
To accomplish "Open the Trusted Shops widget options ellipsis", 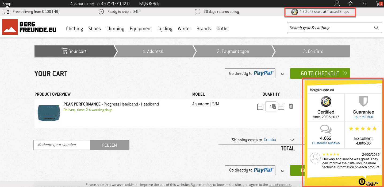I will 379,85.
